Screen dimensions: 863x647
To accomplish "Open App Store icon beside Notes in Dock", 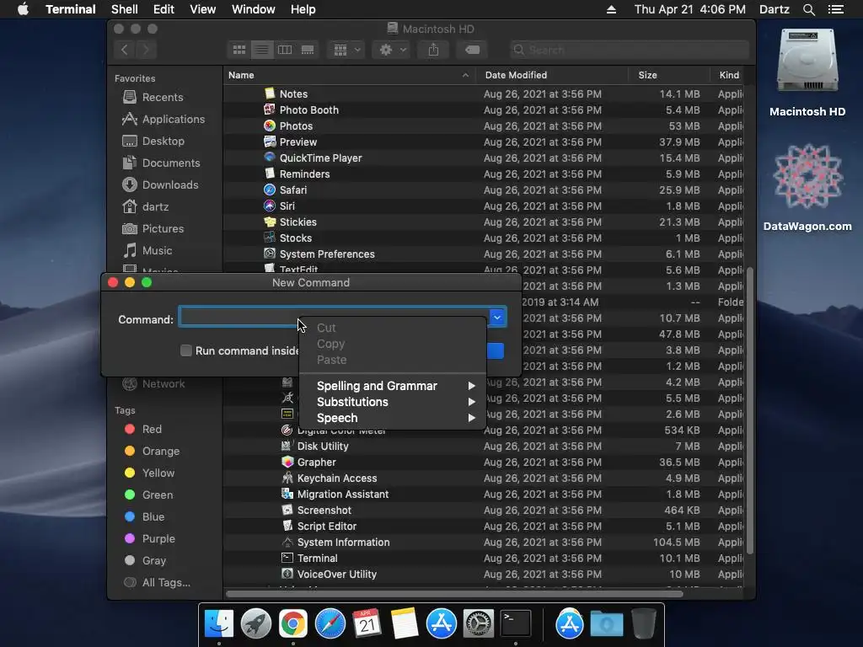I will 442,624.
